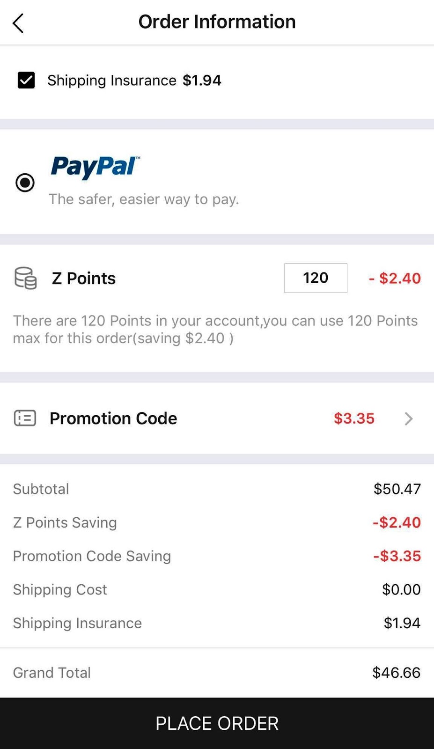Tap the Order Information title
This screenshot has width=434, height=749.
217,22
